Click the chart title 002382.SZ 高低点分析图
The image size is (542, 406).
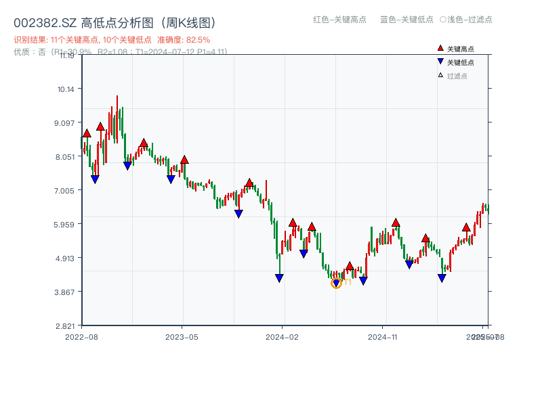(x=115, y=22)
